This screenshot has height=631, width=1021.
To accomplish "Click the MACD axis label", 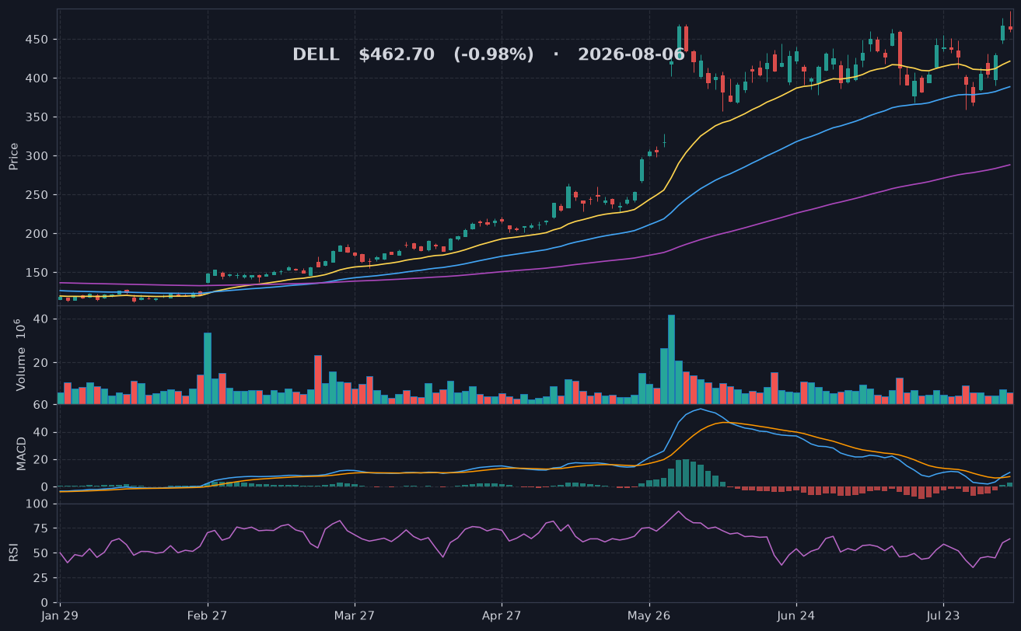I will point(22,454).
